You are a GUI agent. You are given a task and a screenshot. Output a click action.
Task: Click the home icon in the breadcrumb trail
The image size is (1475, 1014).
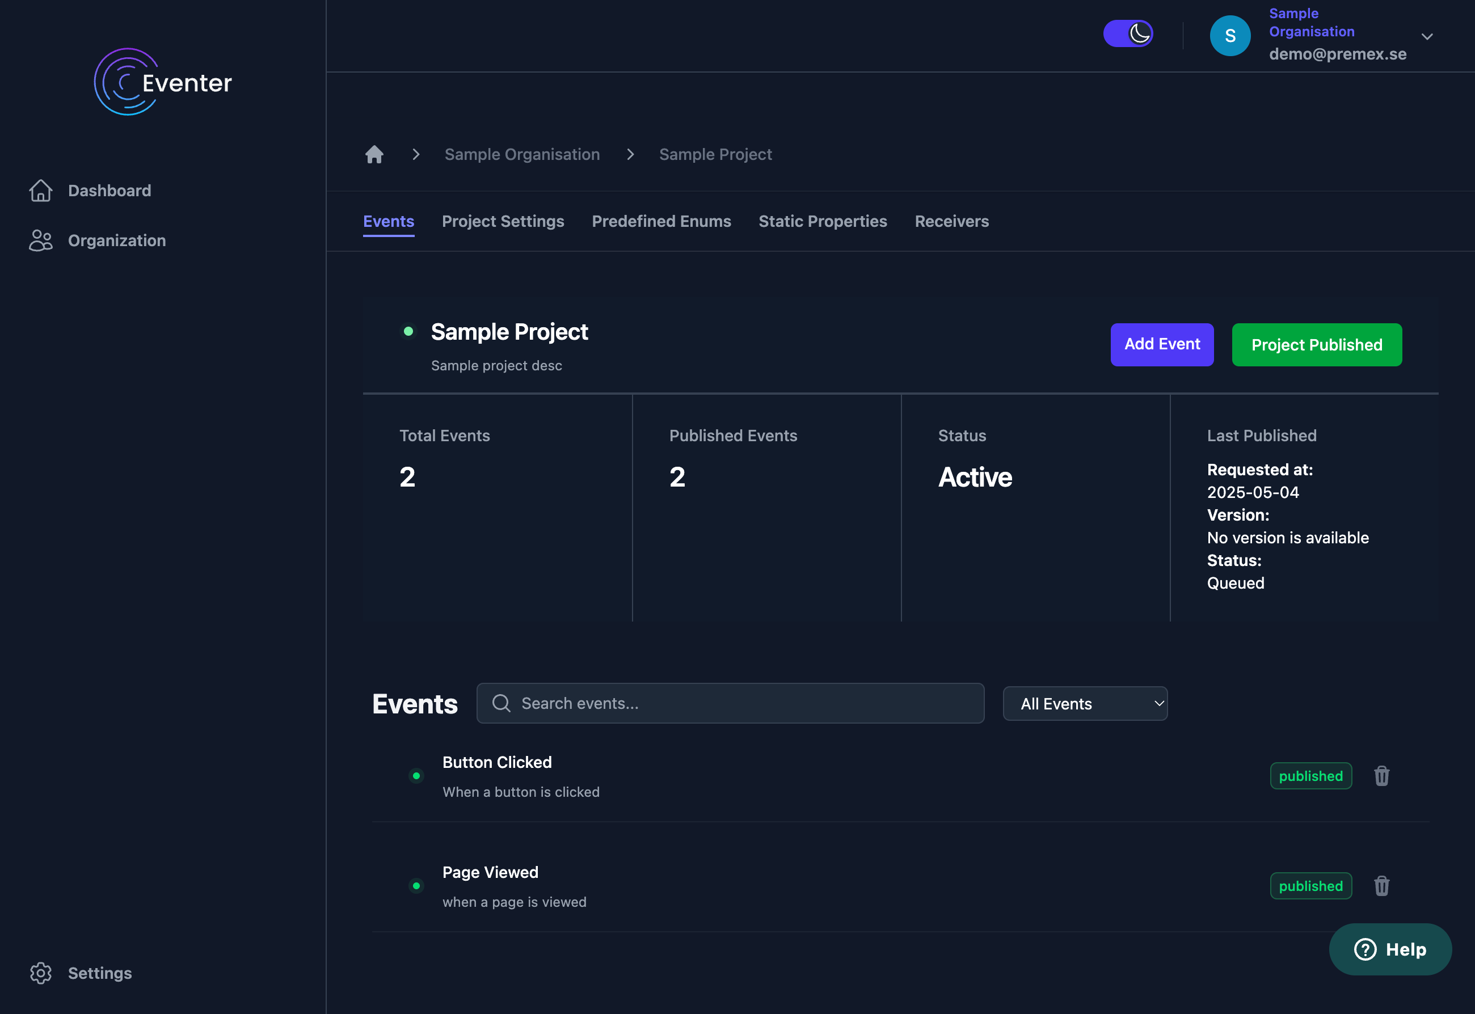(374, 154)
